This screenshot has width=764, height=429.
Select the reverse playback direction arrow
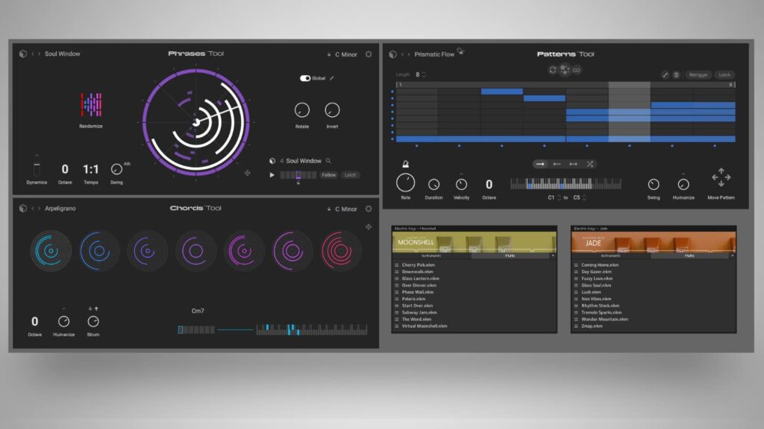(557, 164)
